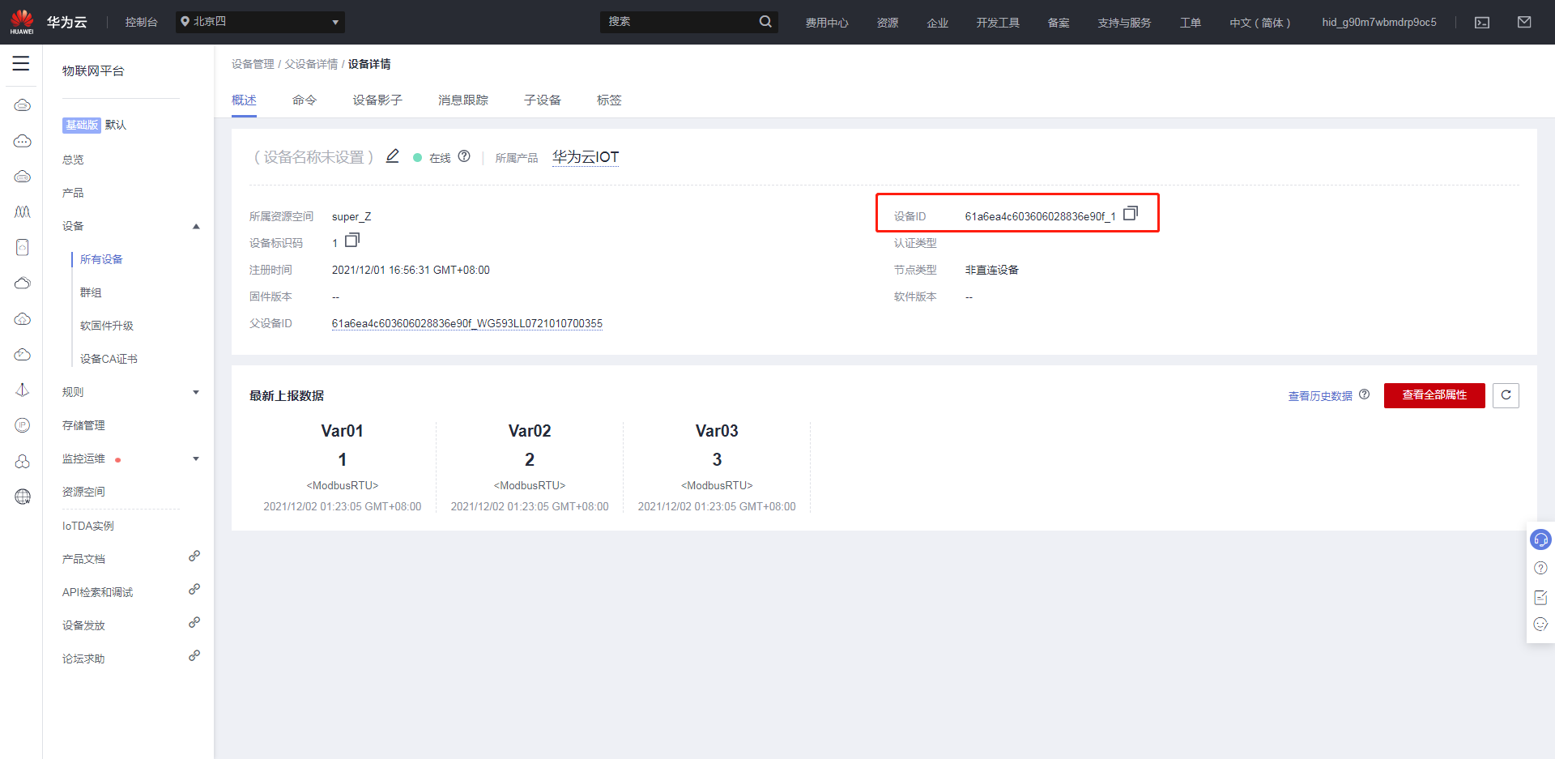1555x759 pixels.
Task: Expand the 监控运维 sidebar section
Action: [x=196, y=459]
